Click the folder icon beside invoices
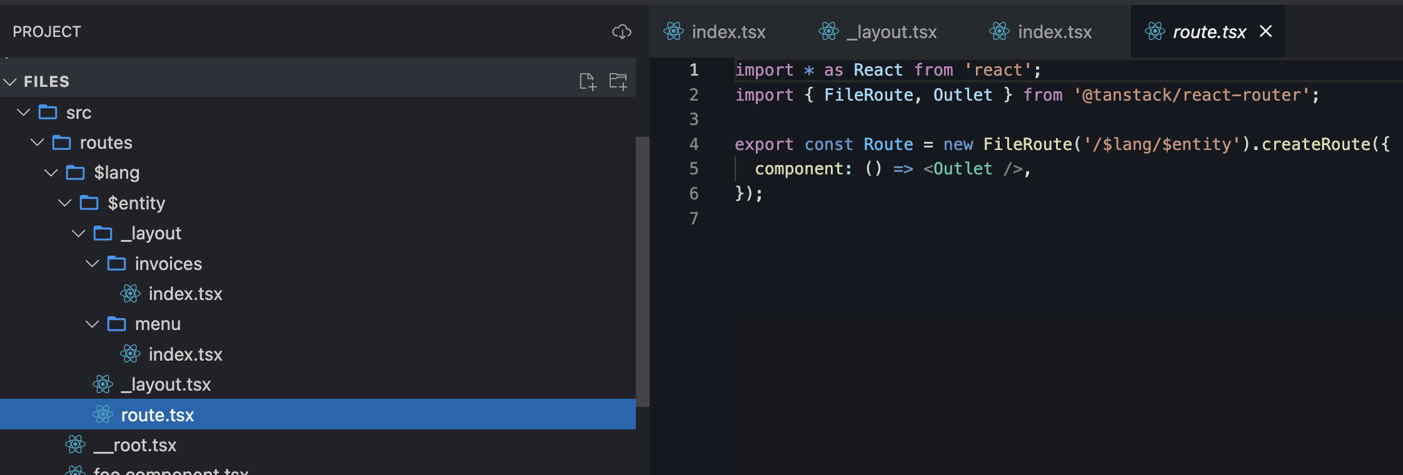1403x475 pixels. [x=117, y=264]
